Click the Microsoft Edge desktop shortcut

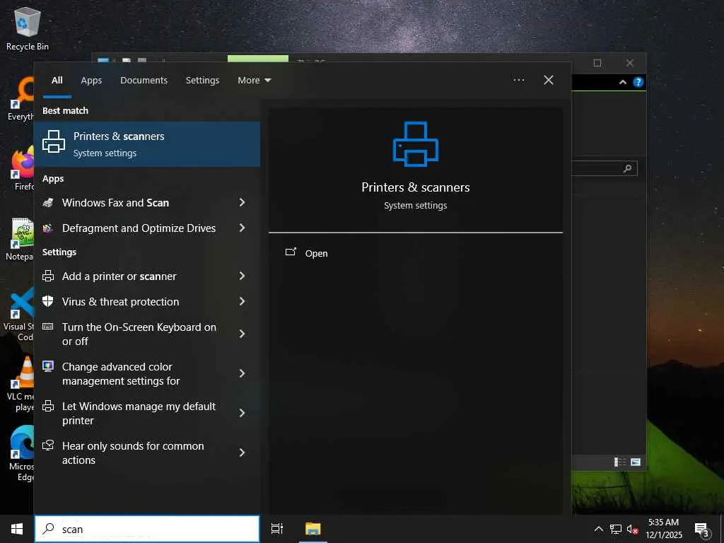(x=21, y=453)
